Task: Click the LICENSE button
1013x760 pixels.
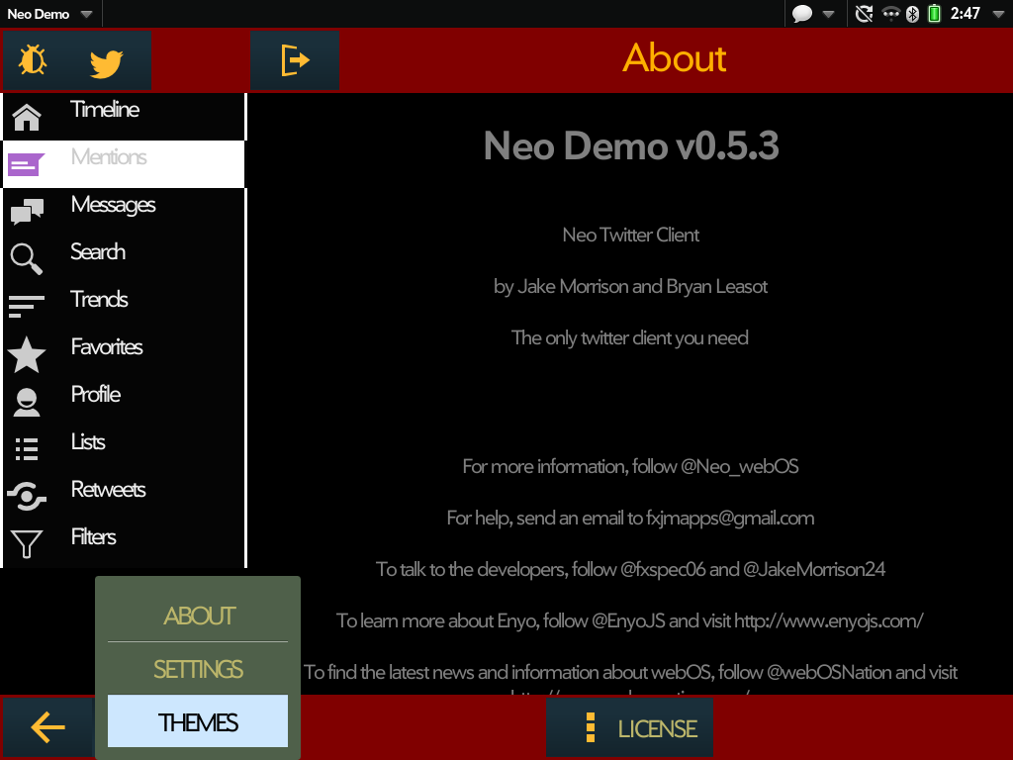Action: tap(630, 729)
